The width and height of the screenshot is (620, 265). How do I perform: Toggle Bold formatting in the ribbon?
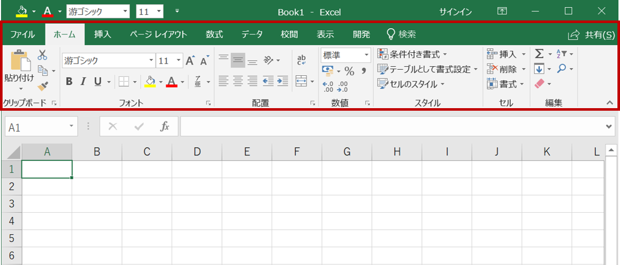pyautogui.click(x=69, y=81)
